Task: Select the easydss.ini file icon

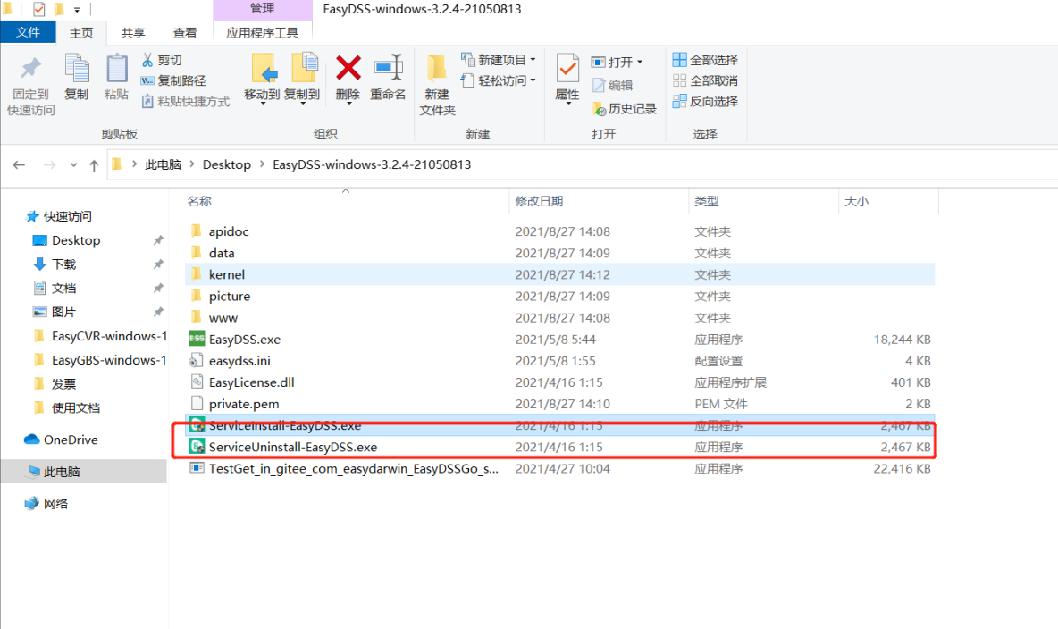Action: [197, 360]
